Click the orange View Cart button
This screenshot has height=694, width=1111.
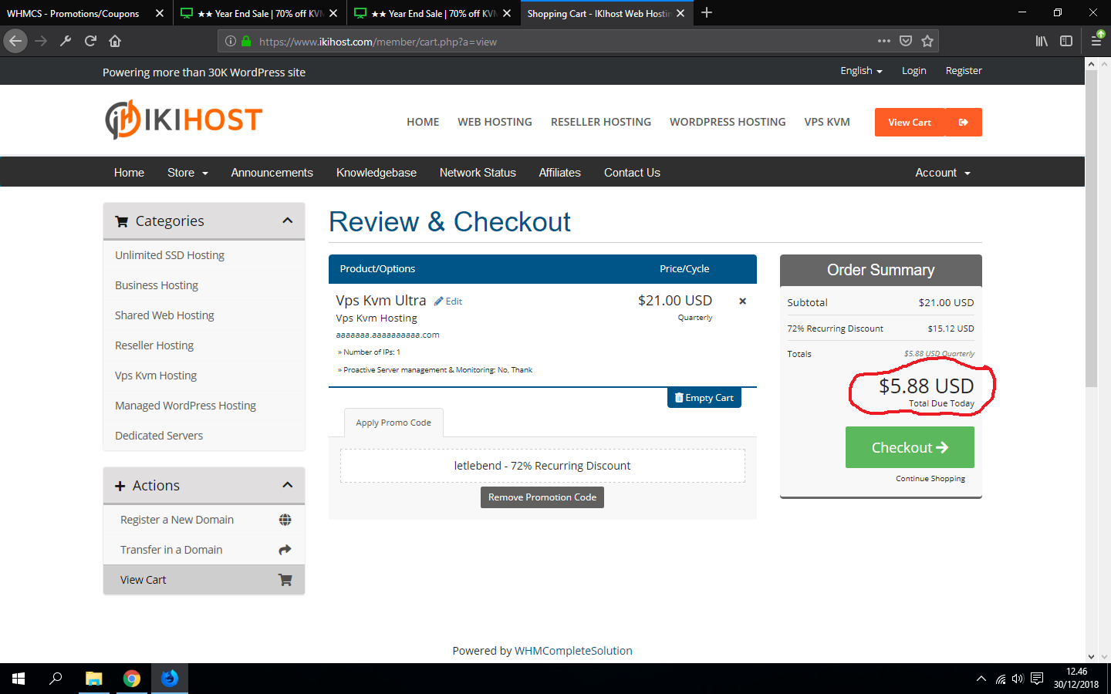click(x=910, y=122)
